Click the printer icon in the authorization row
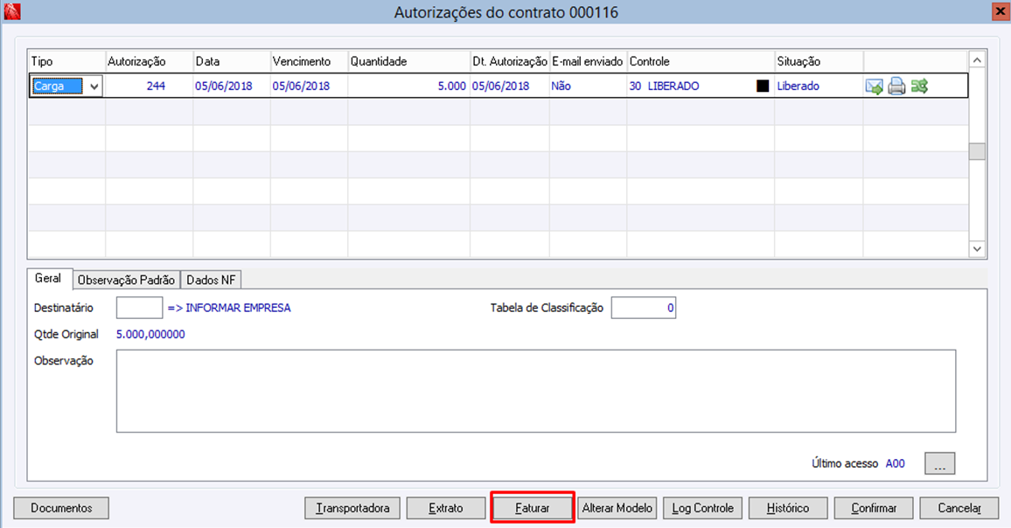This screenshot has height=528, width=1011. (x=896, y=86)
